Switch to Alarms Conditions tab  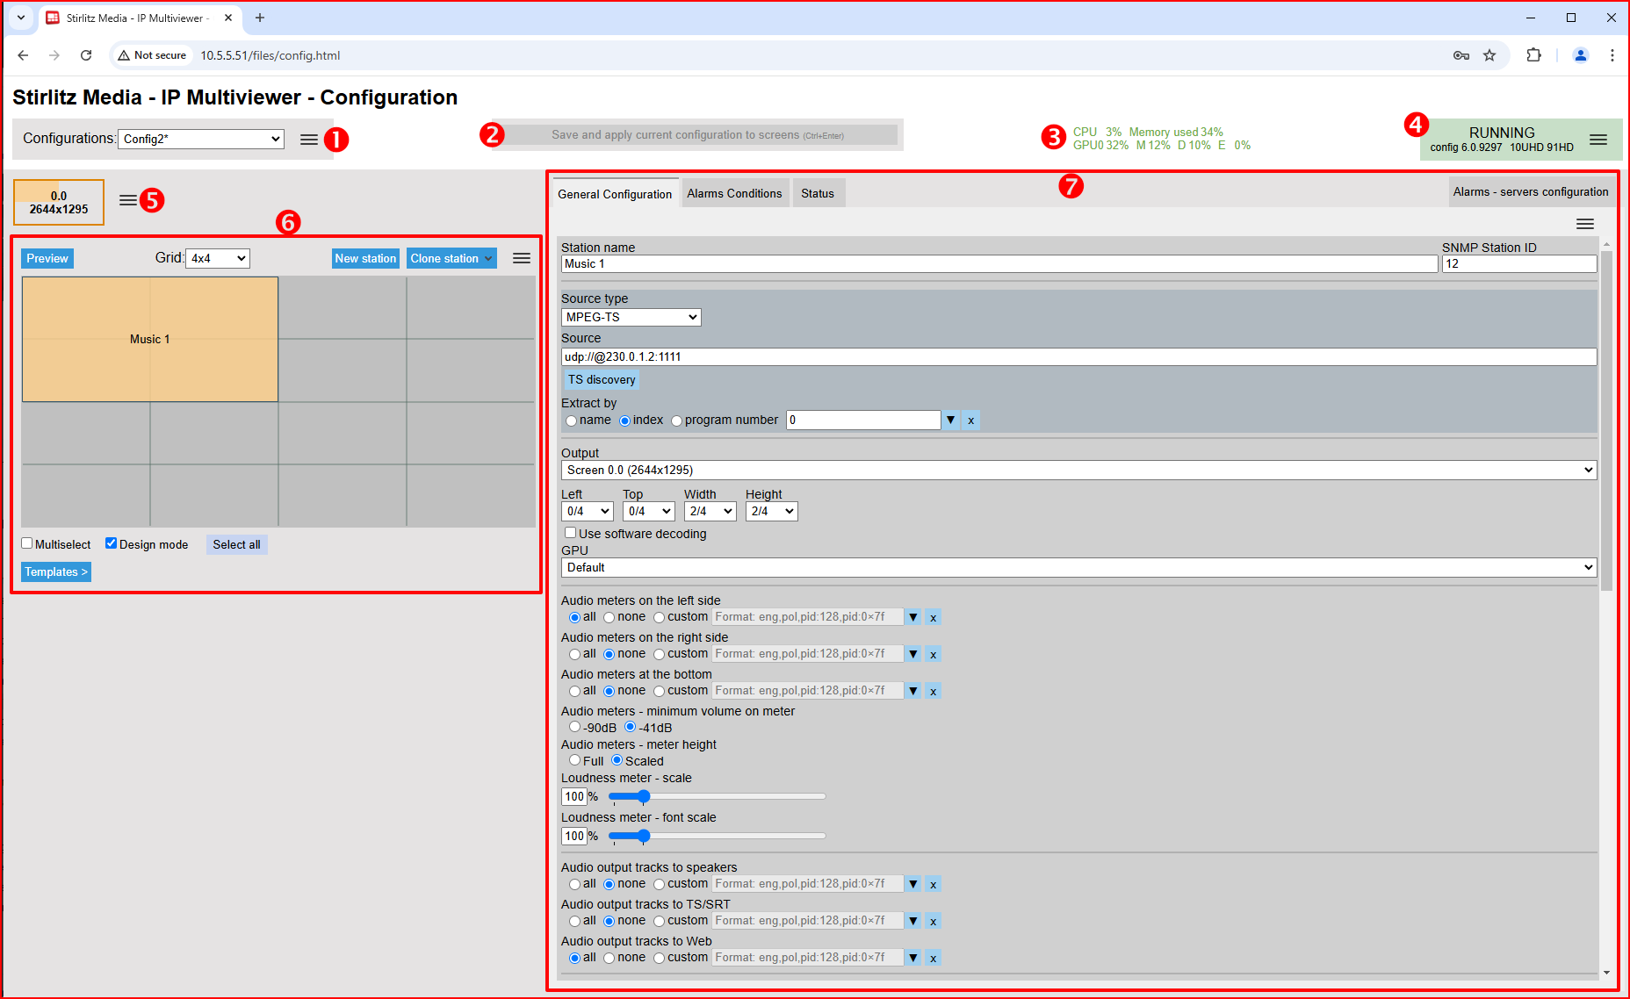(734, 193)
